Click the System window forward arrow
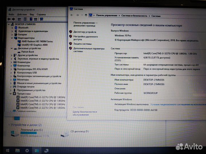 77,15
